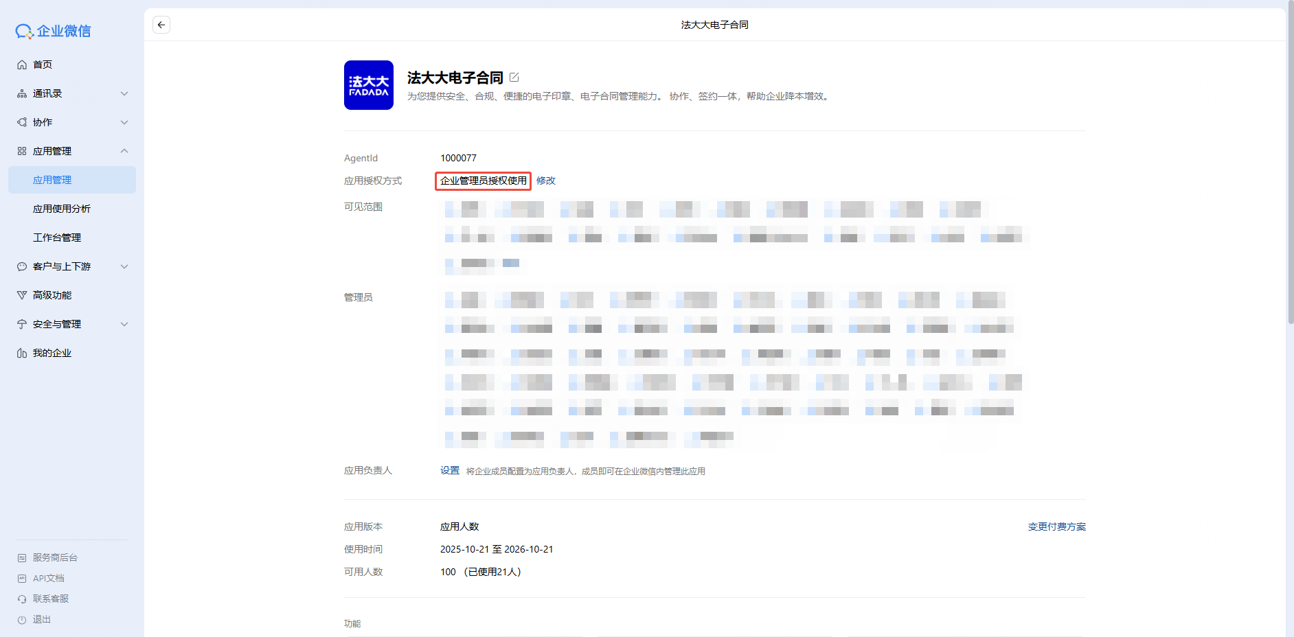Click the 应用授权方式 label
Image resolution: width=1294 pixels, height=637 pixels.
(x=373, y=181)
